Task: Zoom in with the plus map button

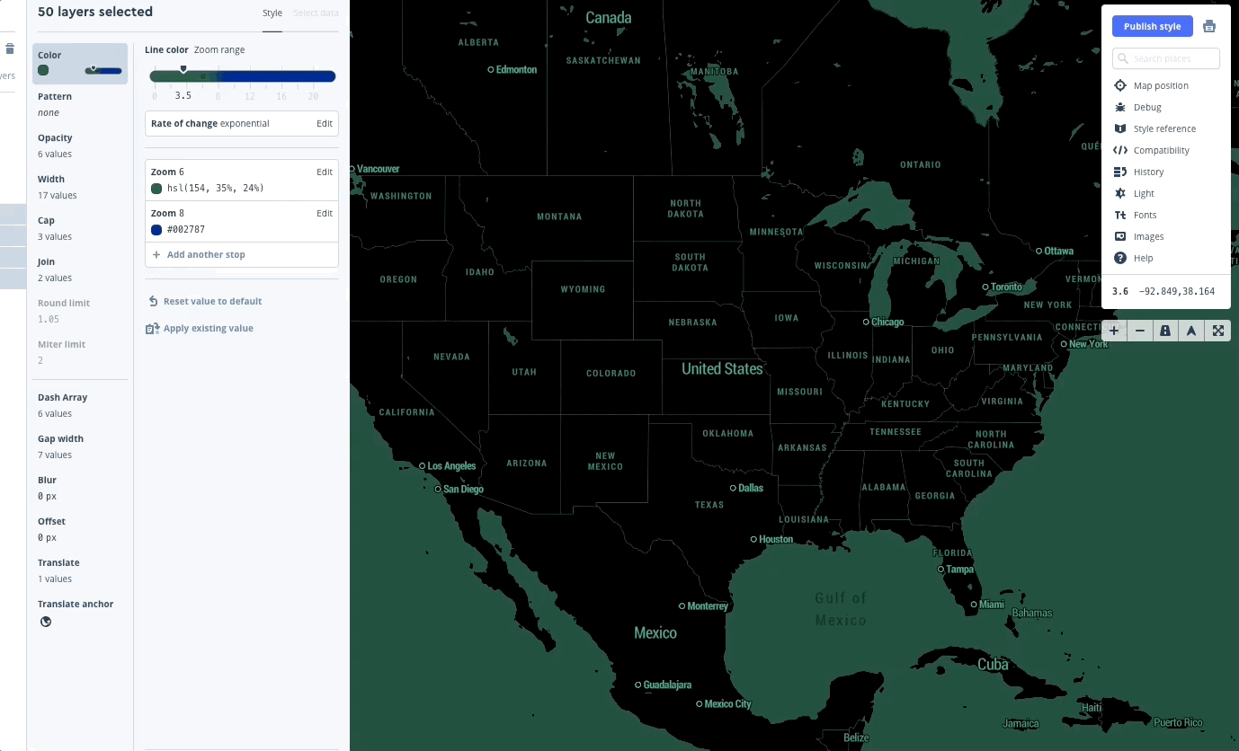Action: [x=1114, y=331]
